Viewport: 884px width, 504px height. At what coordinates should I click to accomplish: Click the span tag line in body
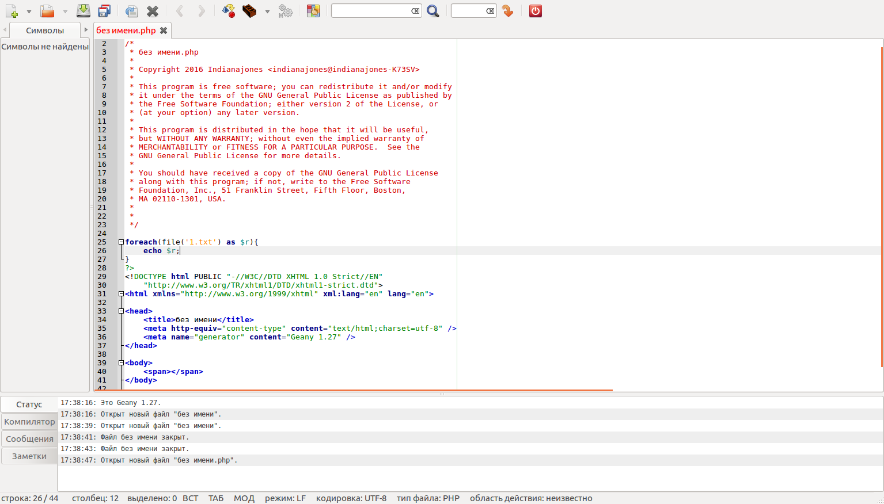(x=173, y=372)
